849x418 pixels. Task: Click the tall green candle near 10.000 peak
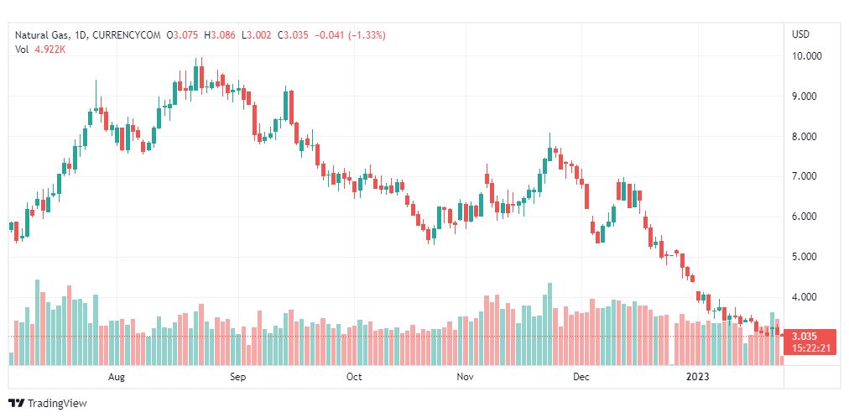click(x=196, y=76)
